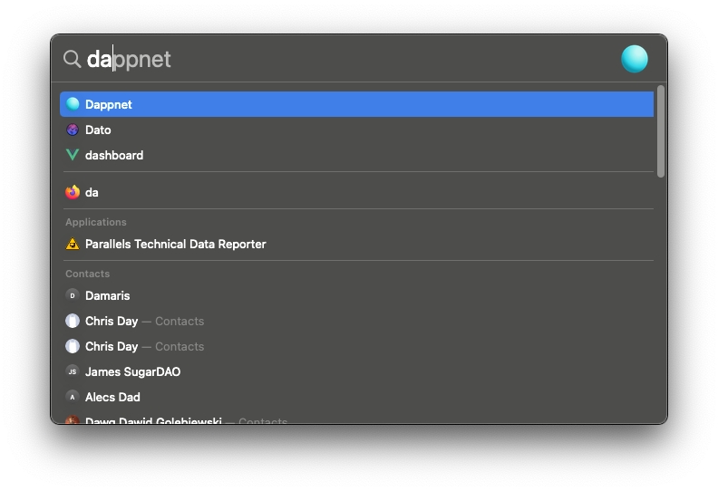
Task: Click the Vue logo beside dashboard
Action: pos(73,155)
